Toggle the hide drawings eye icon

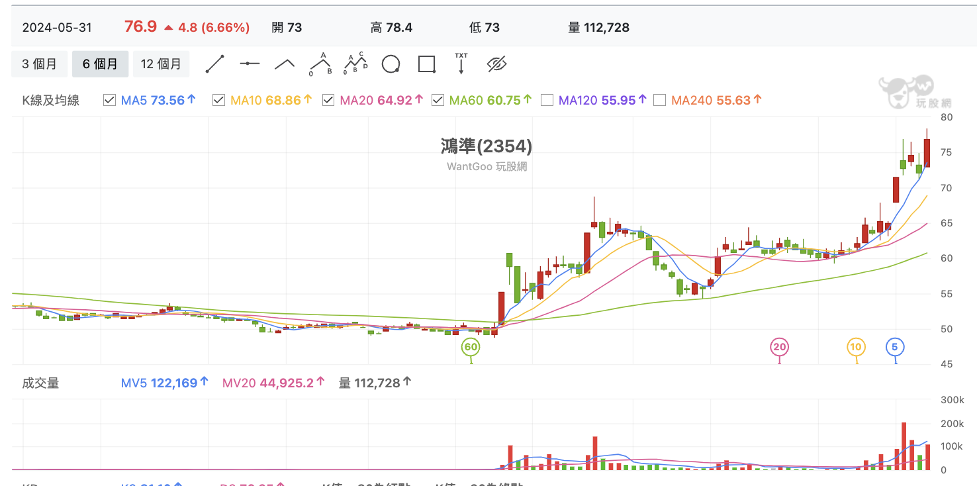pyautogui.click(x=496, y=64)
